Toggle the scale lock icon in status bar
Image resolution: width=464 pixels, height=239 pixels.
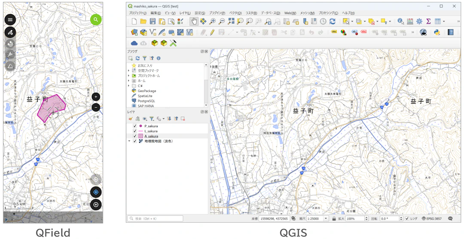pos(334,218)
